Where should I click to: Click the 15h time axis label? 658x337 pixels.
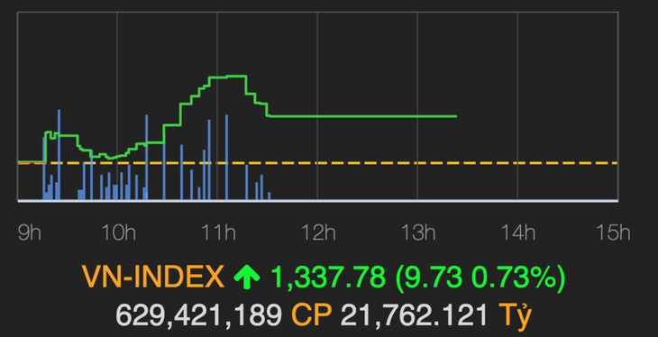pyautogui.click(x=614, y=232)
